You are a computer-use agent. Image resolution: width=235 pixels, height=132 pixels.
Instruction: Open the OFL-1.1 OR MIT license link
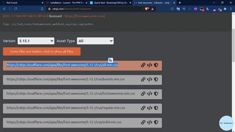tap(26, 16)
